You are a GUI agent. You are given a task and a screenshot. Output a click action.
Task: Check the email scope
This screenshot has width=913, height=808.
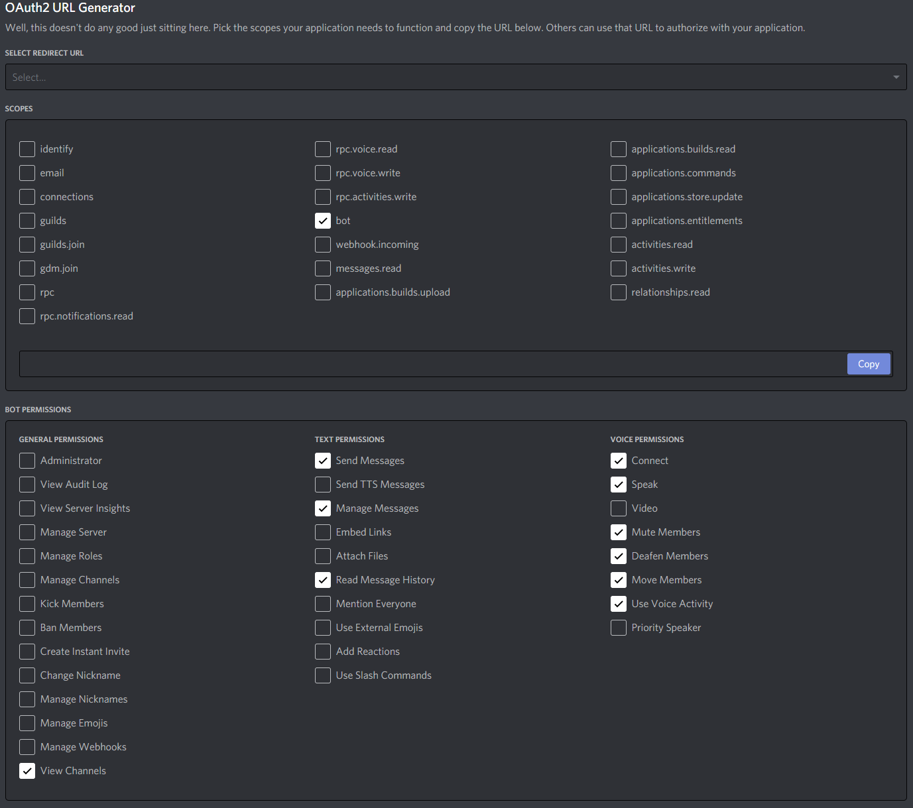(27, 172)
